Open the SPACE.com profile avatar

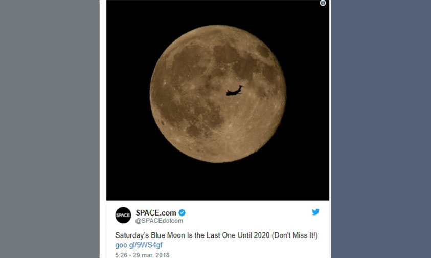coord(123,215)
